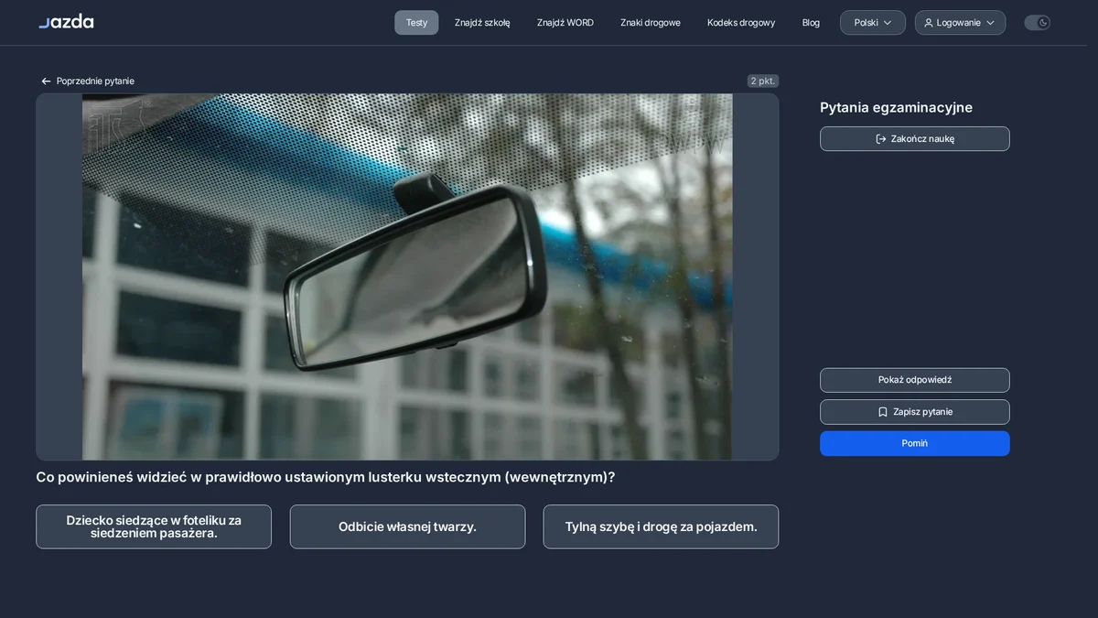Reveal answer with Pokaż odpowiedź
Viewport: 1098px width, 618px height.
[915, 380]
